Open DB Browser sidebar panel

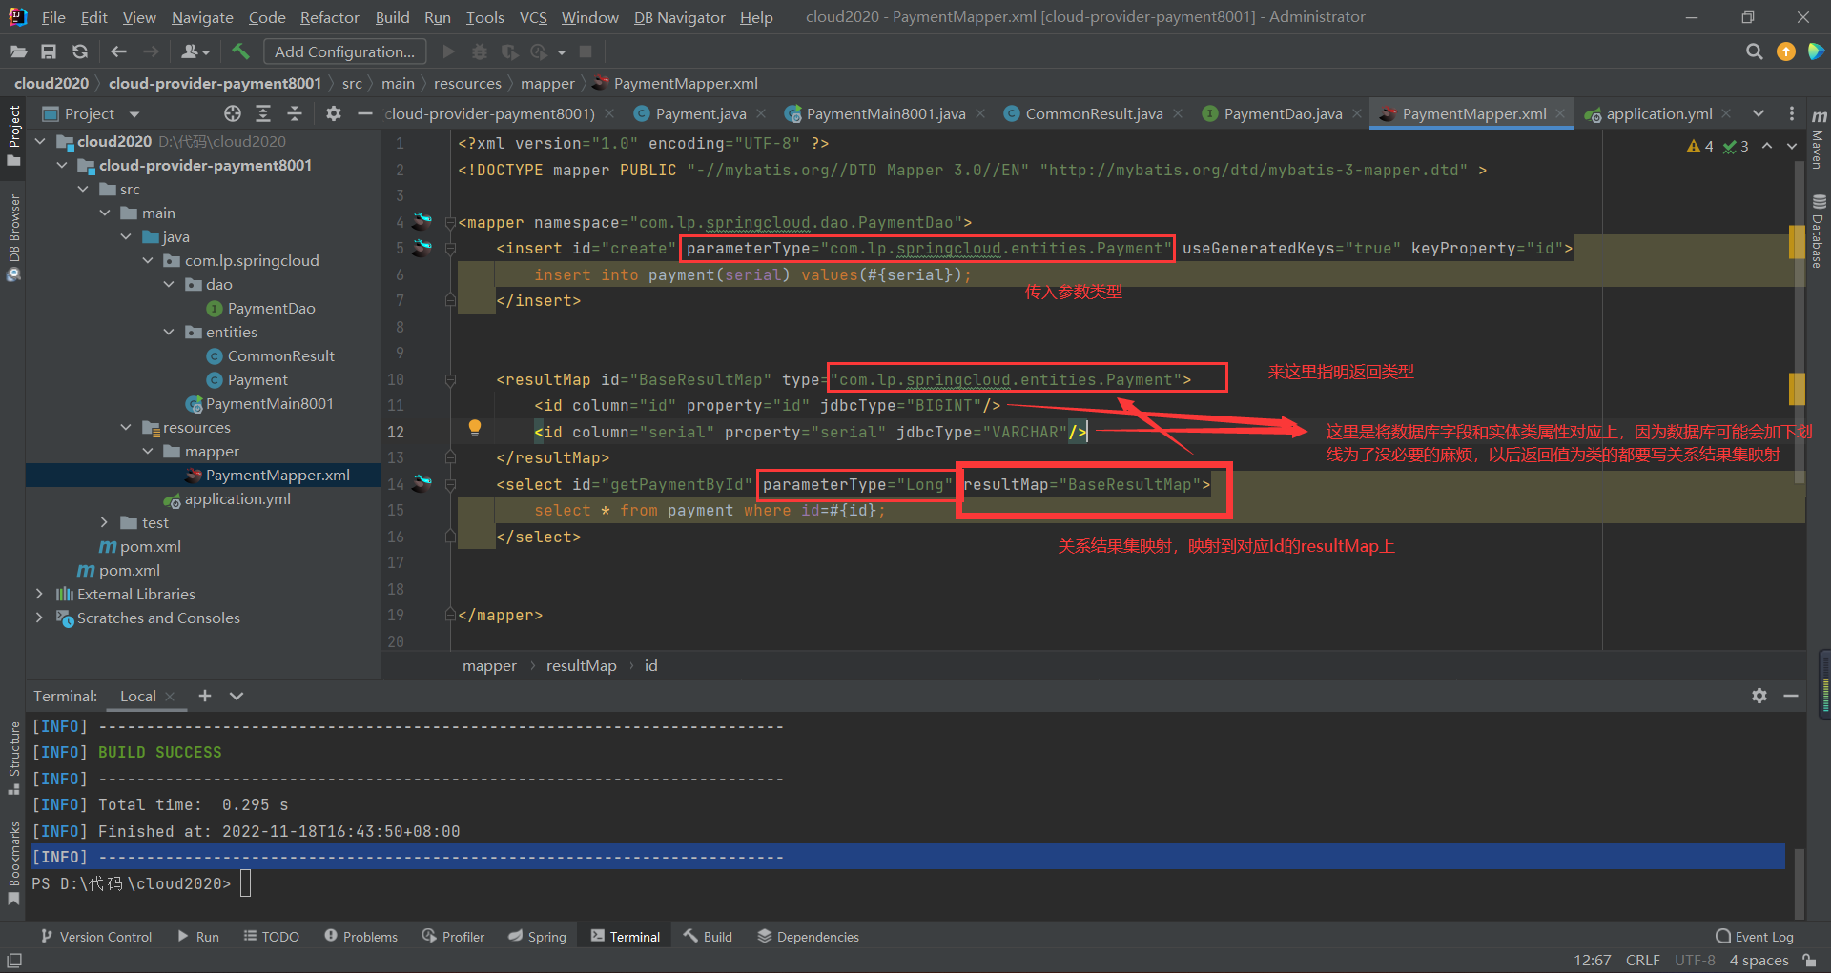point(13,238)
